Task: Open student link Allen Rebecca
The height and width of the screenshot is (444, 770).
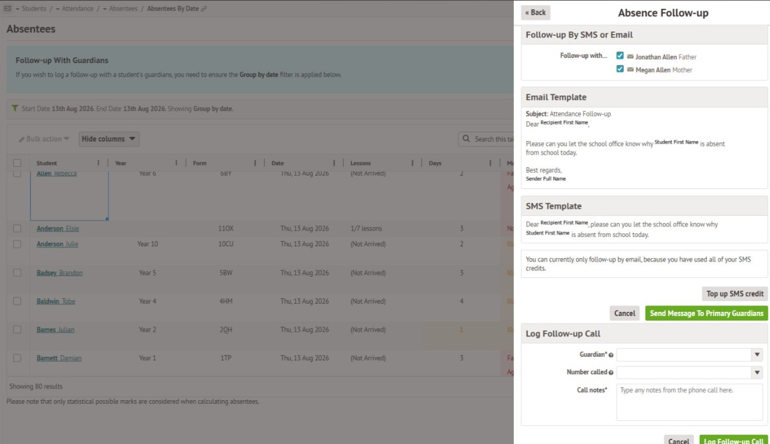Action: point(57,174)
